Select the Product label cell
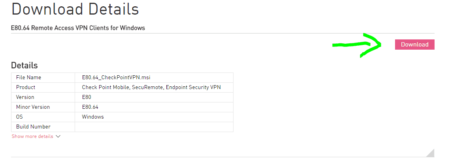Viewport: 463px width, 160px height. [x=26, y=87]
